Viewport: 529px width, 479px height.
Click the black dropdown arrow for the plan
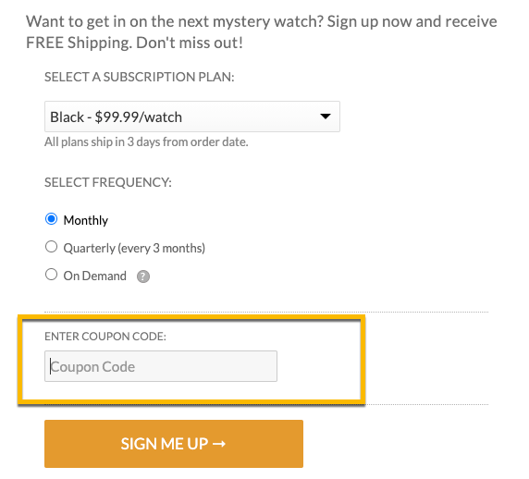pyautogui.click(x=326, y=117)
